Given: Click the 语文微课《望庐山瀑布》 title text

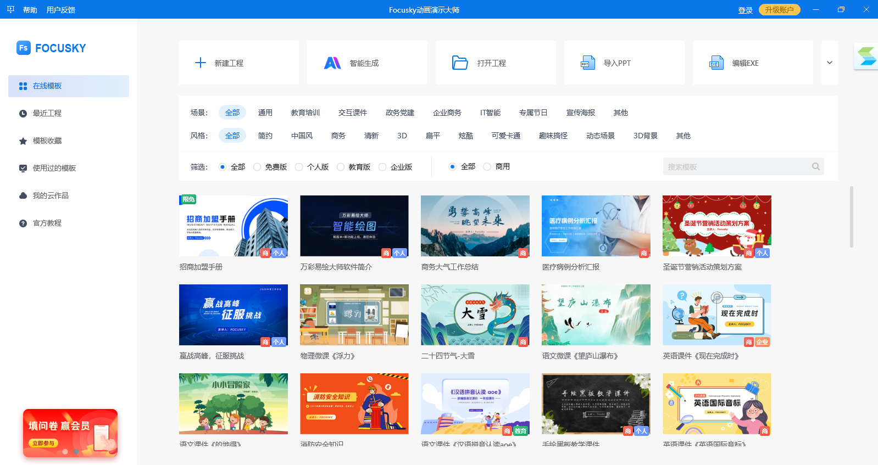Looking at the screenshot, I should 581,356.
